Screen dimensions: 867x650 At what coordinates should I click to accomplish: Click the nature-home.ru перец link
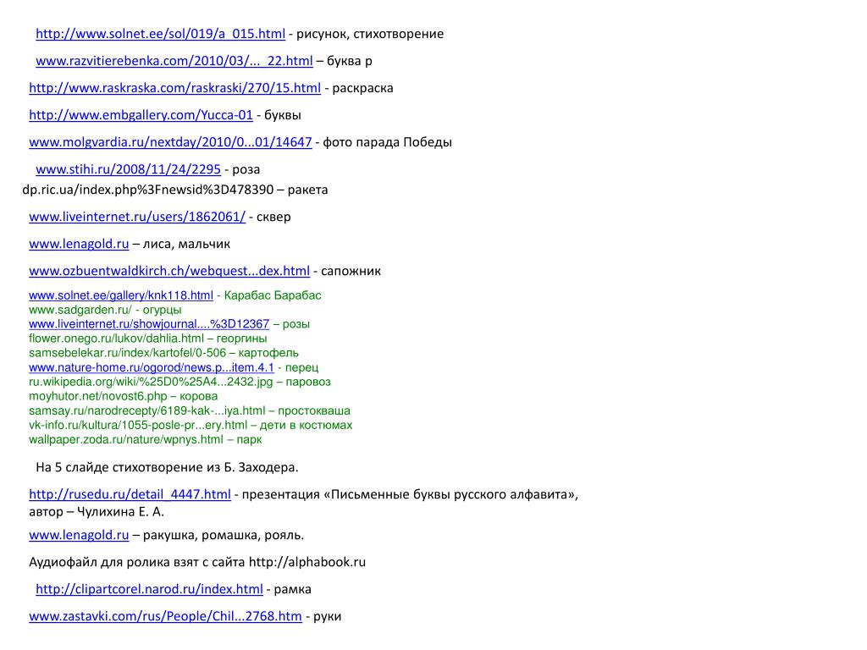152,367
